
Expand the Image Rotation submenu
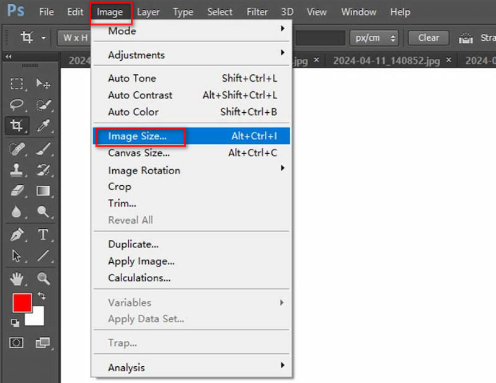point(192,170)
